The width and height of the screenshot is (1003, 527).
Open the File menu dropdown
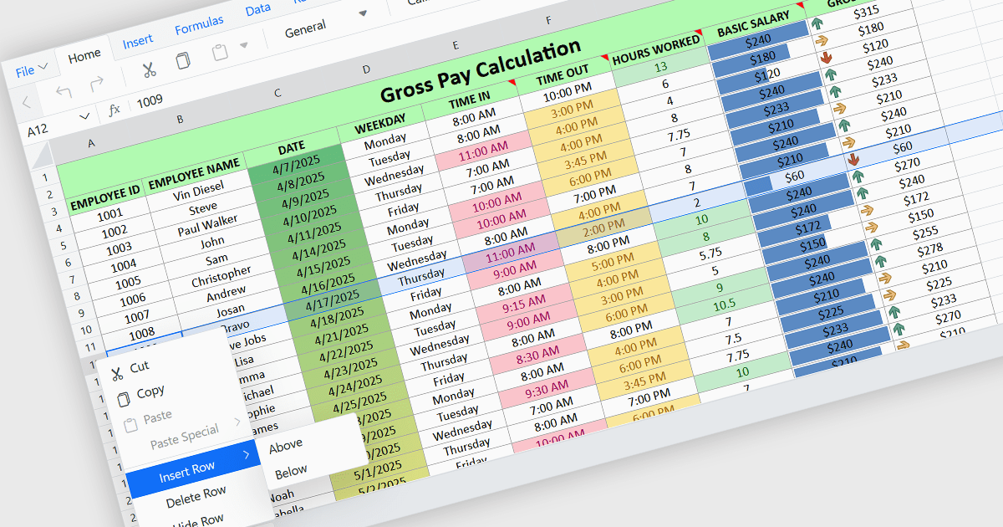pos(32,70)
